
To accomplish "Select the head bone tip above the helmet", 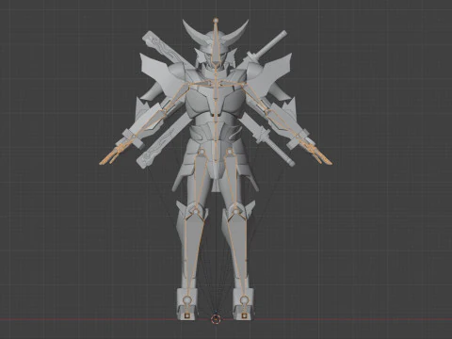I will [x=216, y=20].
